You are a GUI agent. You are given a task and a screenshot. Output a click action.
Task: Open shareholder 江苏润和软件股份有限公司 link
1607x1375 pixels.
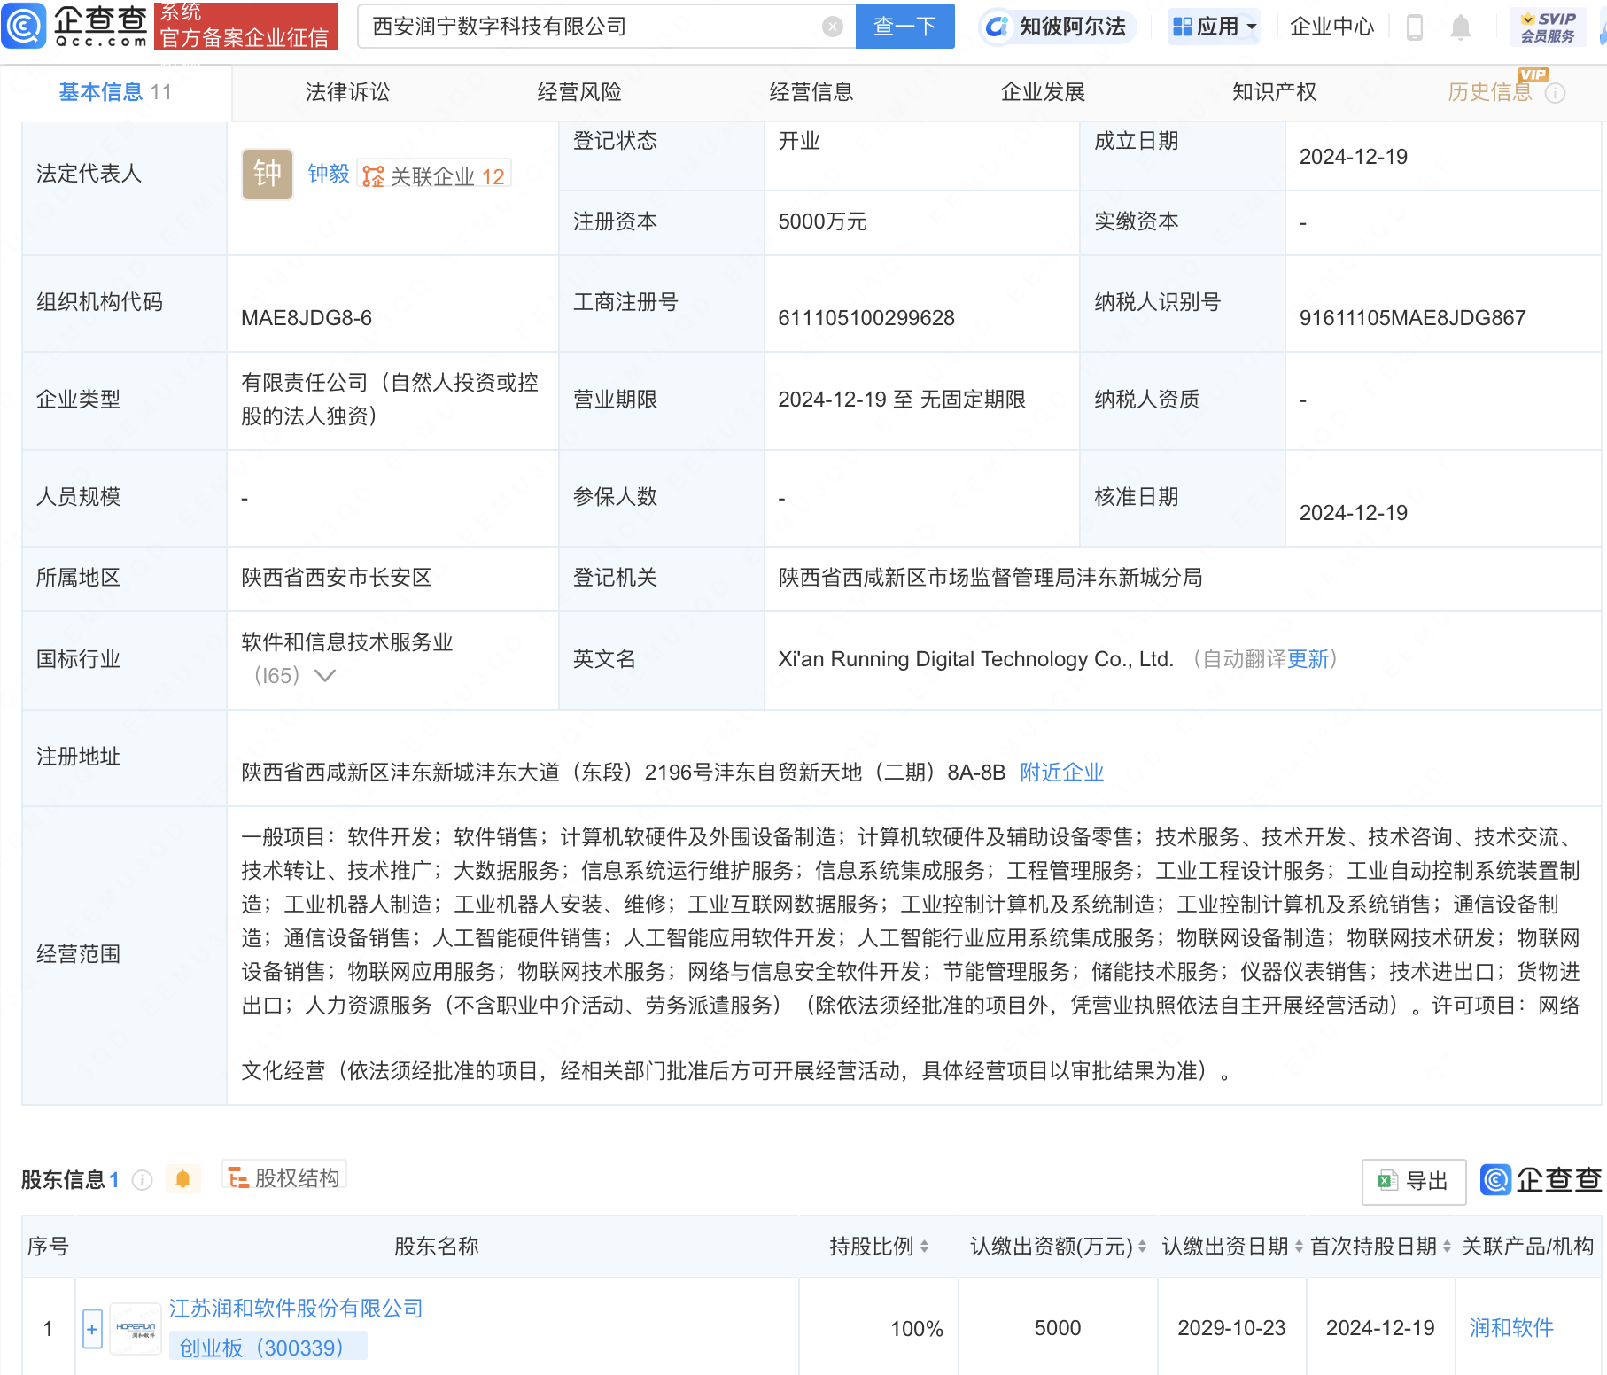tap(296, 1309)
